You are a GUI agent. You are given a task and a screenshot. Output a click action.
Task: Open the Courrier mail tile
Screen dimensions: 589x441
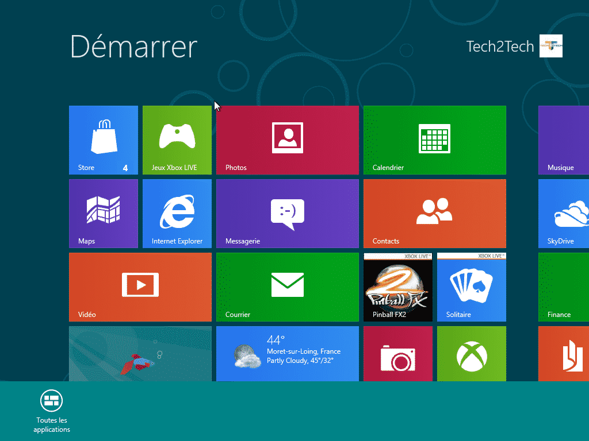tap(288, 287)
